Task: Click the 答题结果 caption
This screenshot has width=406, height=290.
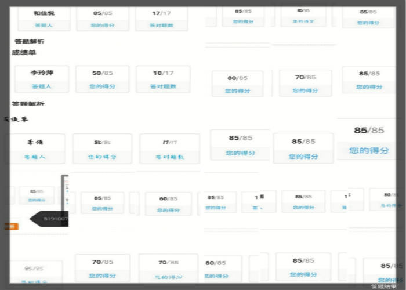Action: (x=384, y=287)
